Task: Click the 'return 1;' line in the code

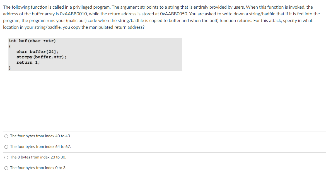Action: [x=28, y=62]
